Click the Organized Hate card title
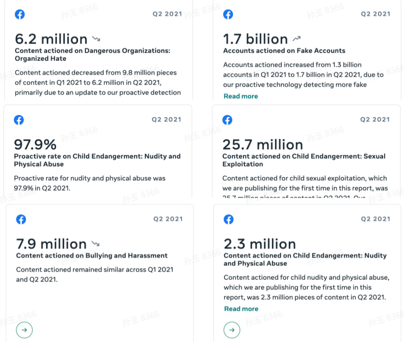404x342 pixels. [92, 54]
